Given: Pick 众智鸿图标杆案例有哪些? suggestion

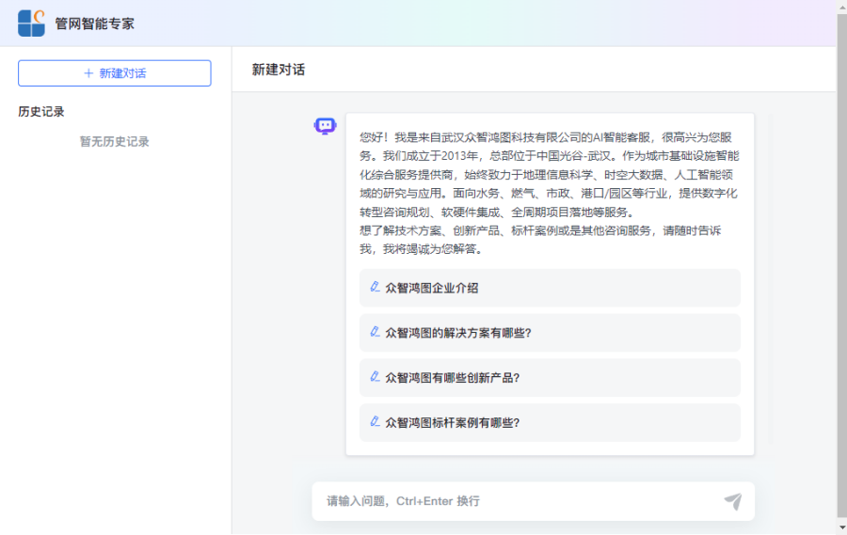Looking at the screenshot, I should pyautogui.click(x=550, y=422).
